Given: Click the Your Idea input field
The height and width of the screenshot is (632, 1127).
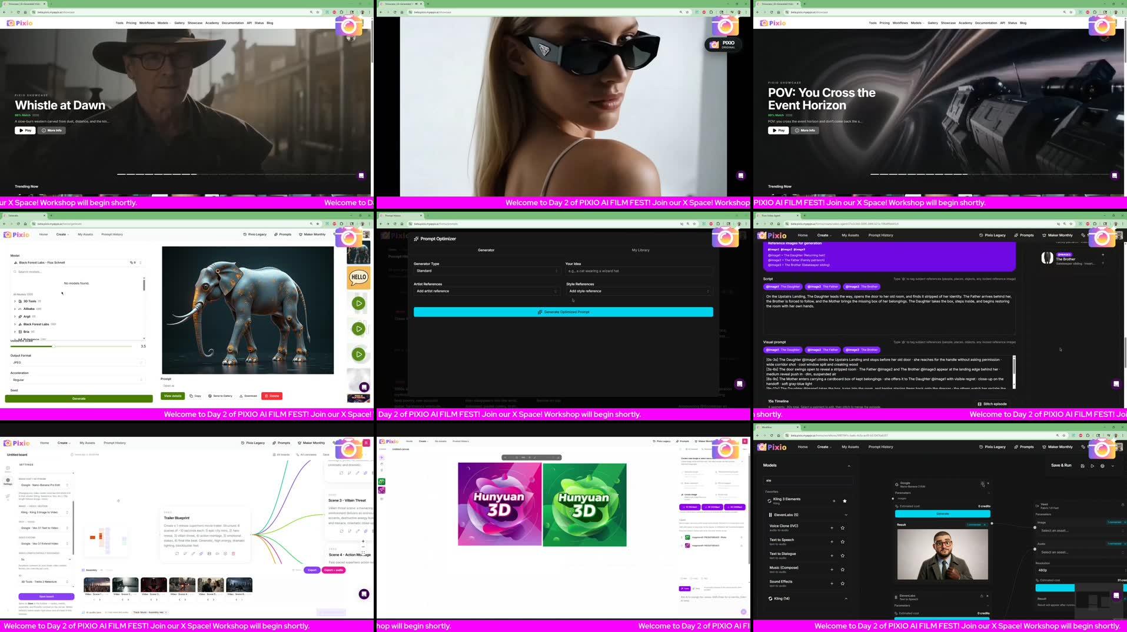Looking at the screenshot, I should tap(639, 271).
